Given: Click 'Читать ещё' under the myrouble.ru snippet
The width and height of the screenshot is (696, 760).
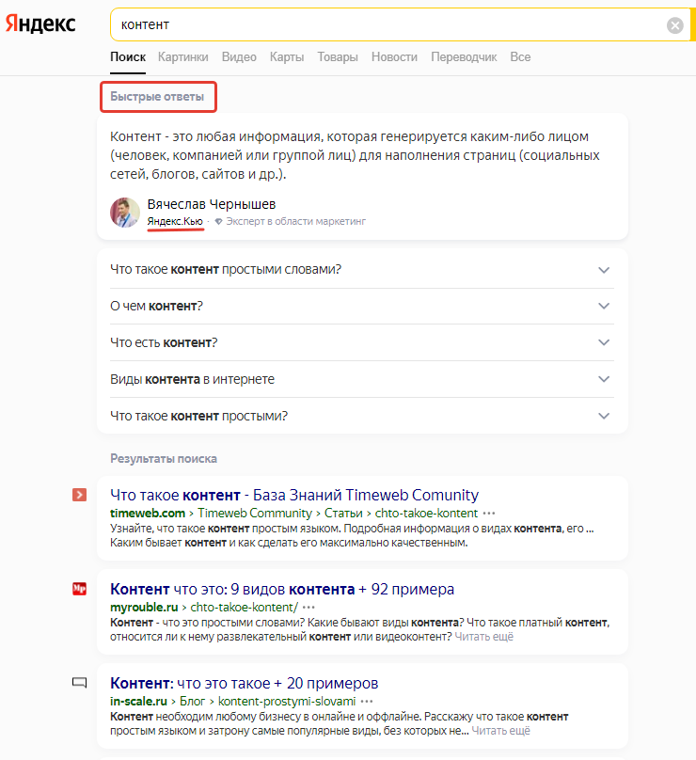Looking at the screenshot, I should 483,637.
